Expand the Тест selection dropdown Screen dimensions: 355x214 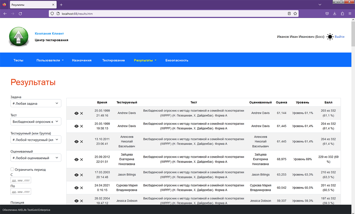[x=35, y=121]
